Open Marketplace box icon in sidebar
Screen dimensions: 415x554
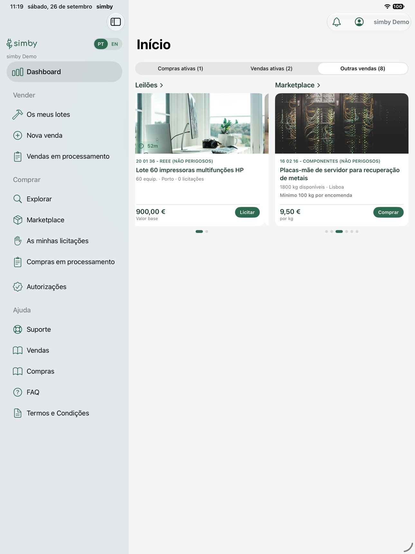pyautogui.click(x=17, y=220)
